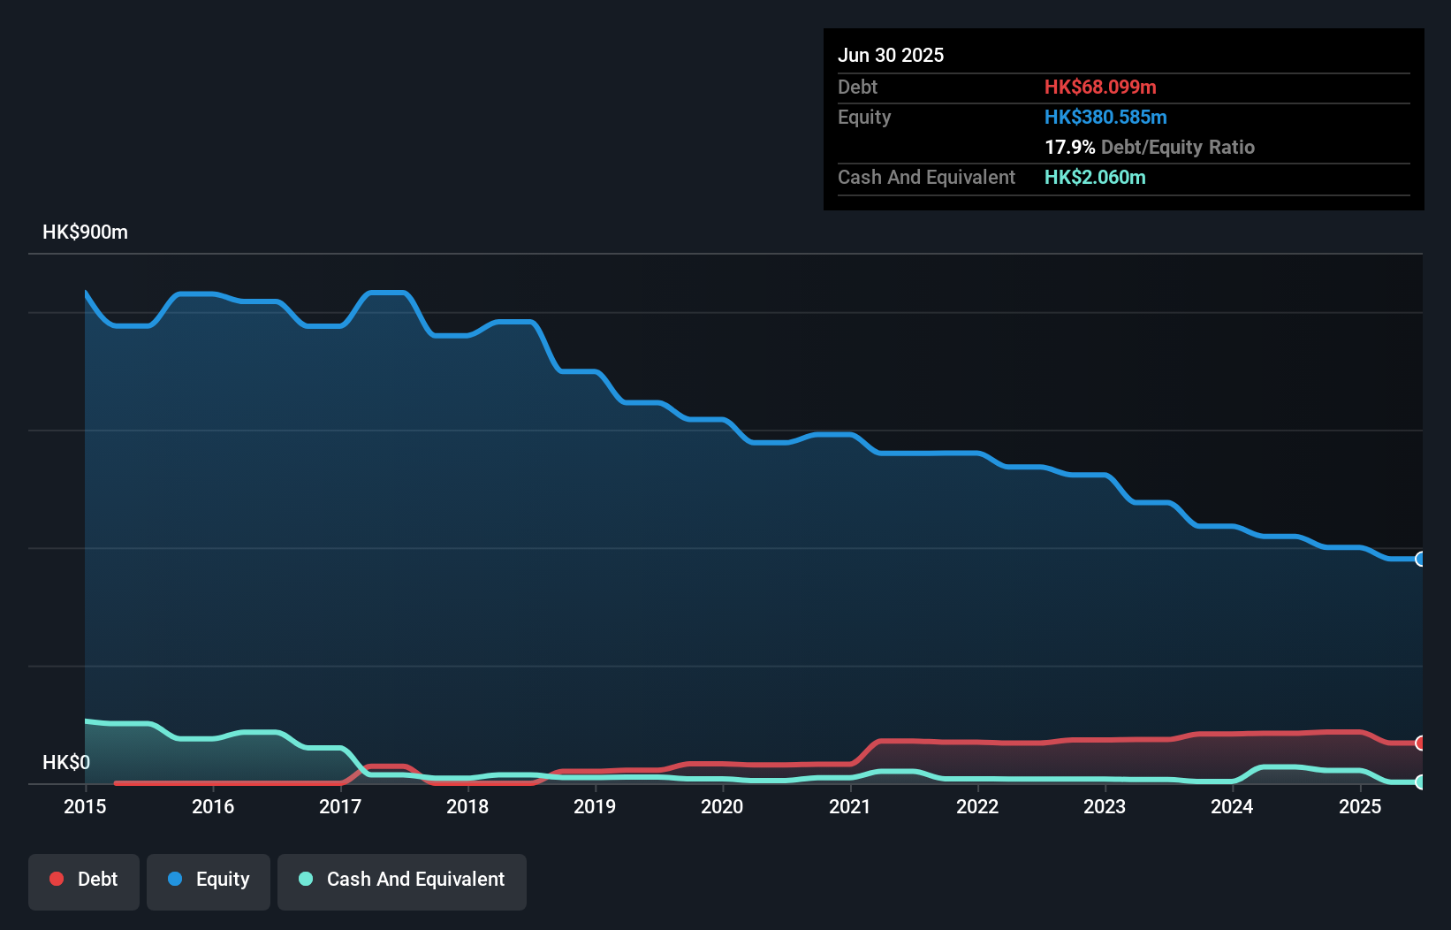1451x930 pixels.
Task: Click the 17.9% Debt/Equity Ratio text
Action: pos(1150,147)
